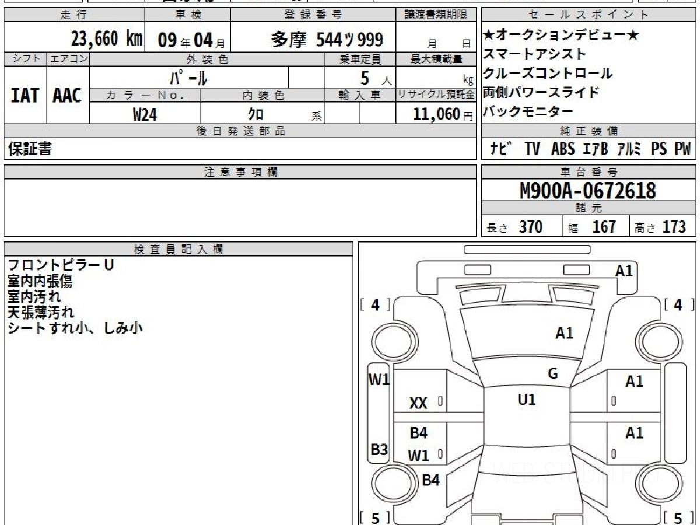Click the 後日発送部品 header
Viewport: 700px width, 525px height.
tap(240, 131)
